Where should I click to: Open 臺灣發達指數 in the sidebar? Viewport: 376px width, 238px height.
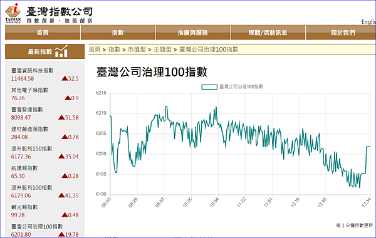(27, 110)
